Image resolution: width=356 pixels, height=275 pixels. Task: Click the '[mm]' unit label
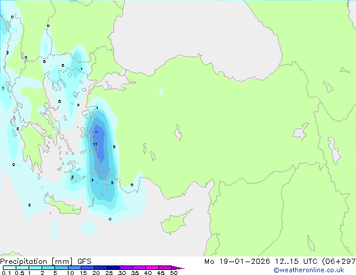point(62,262)
